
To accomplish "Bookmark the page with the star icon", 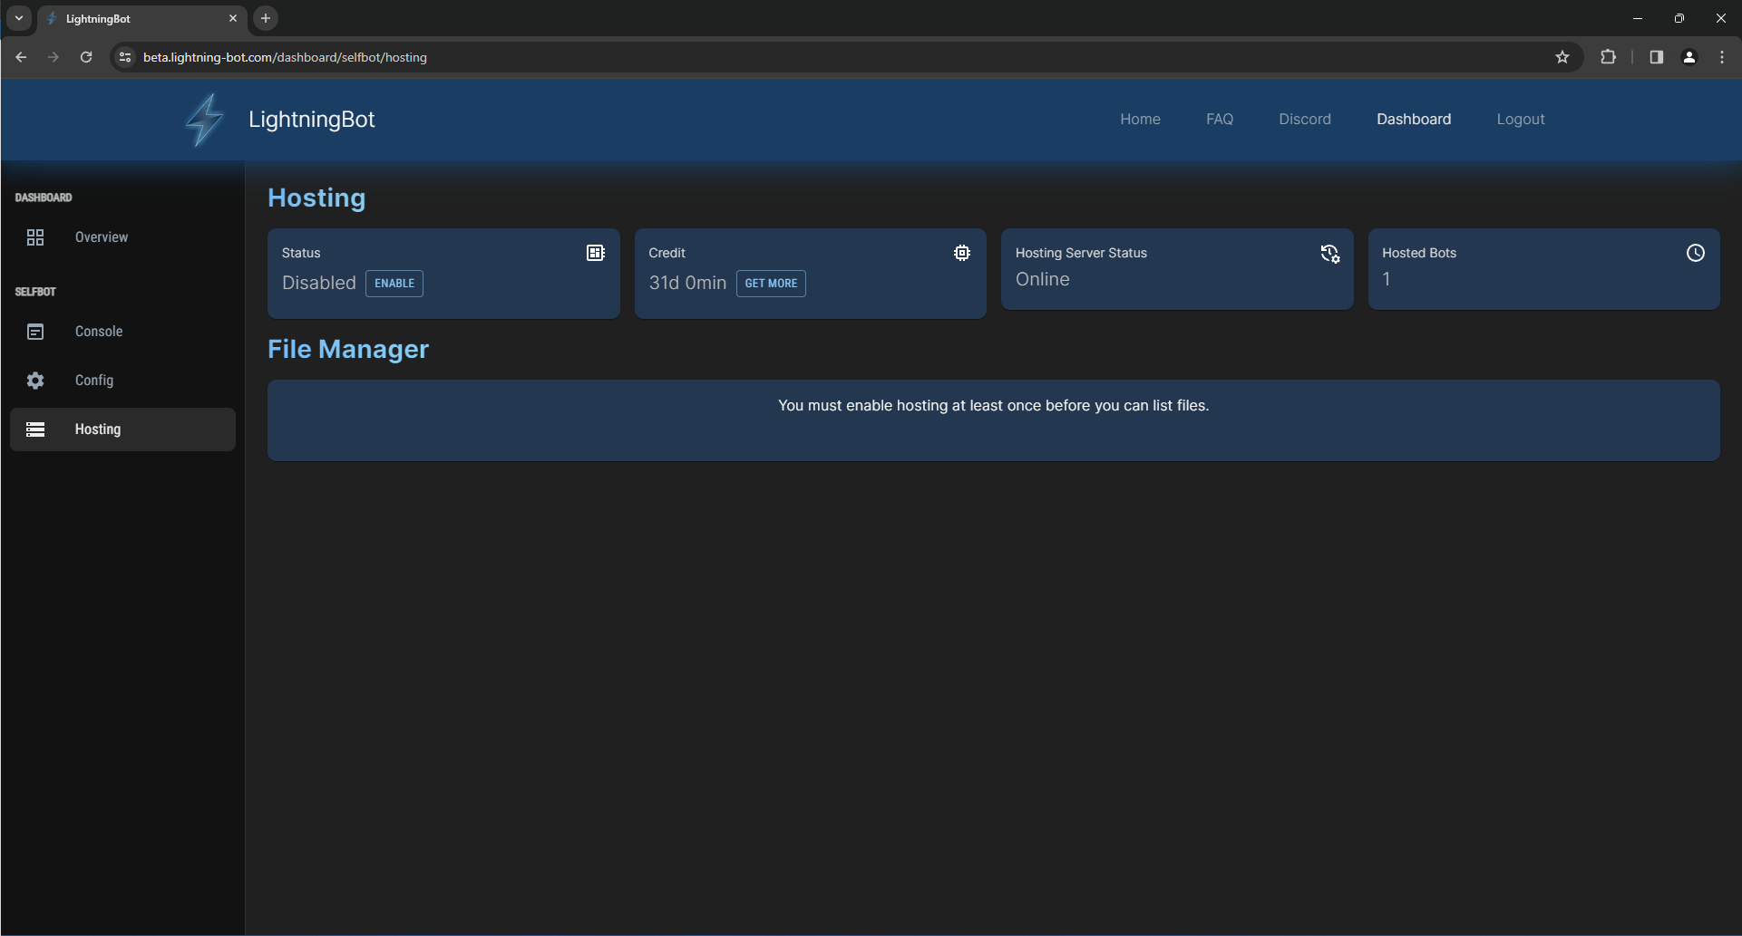I will (x=1562, y=57).
